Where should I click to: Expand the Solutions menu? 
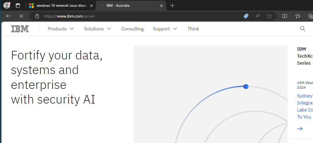[98, 29]
